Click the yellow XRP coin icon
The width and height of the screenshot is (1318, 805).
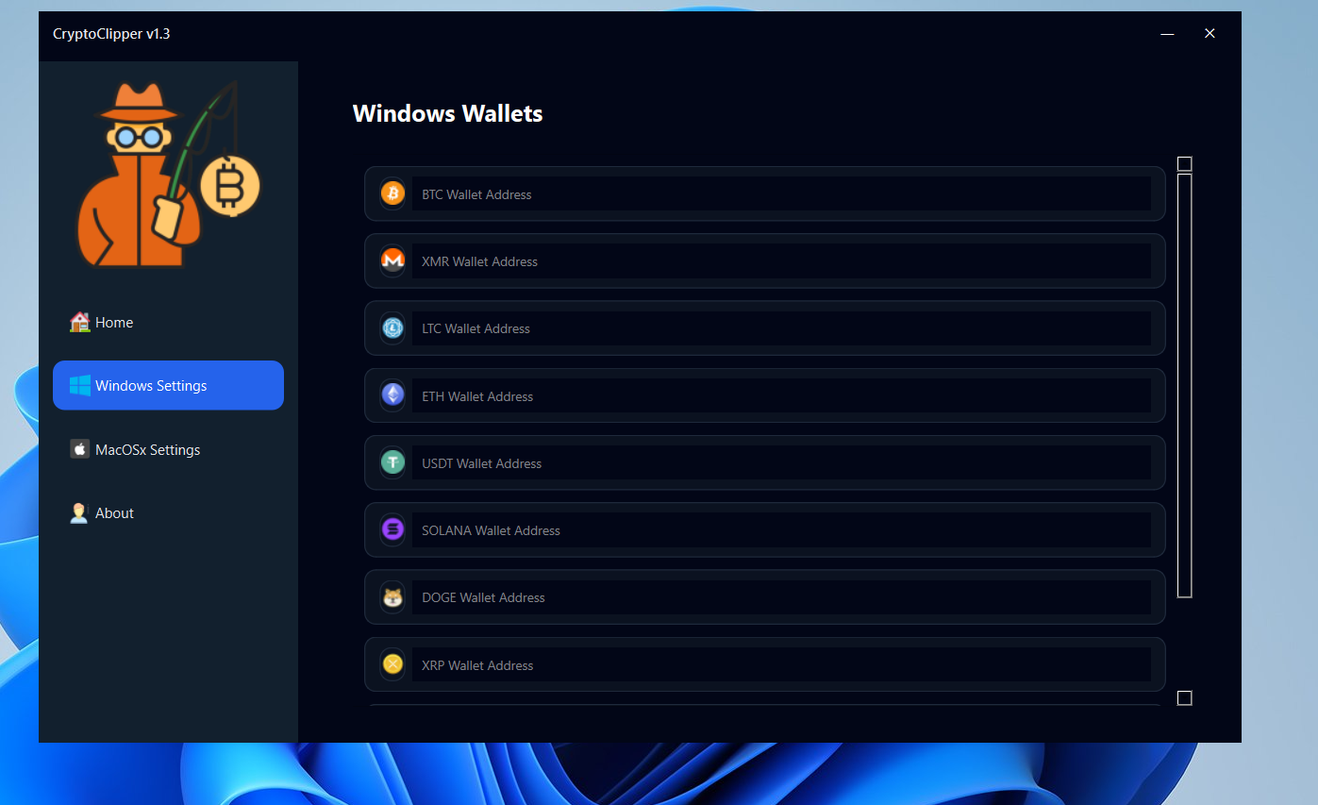click(x=392, y=664)
